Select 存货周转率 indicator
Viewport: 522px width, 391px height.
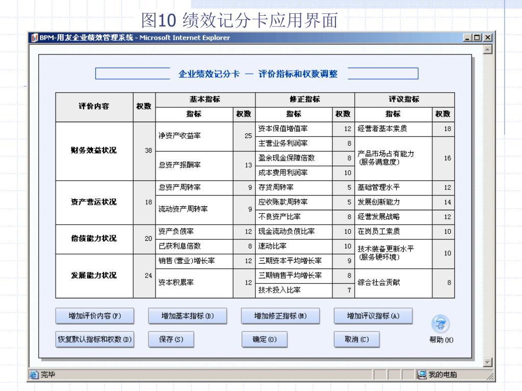coord(294,187)
